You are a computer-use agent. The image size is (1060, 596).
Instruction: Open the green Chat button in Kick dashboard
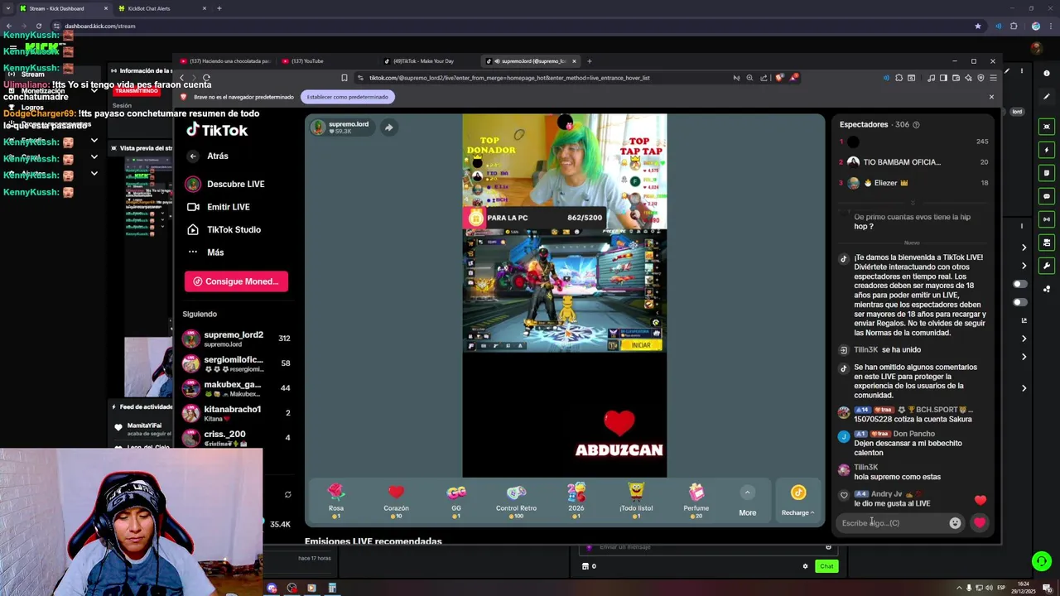pos(826,566)
